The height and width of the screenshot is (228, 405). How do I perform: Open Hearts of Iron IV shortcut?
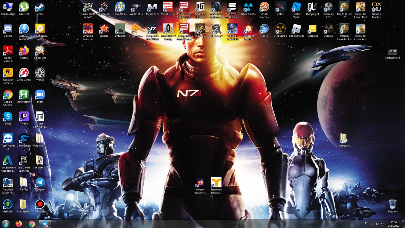point(345,10)
